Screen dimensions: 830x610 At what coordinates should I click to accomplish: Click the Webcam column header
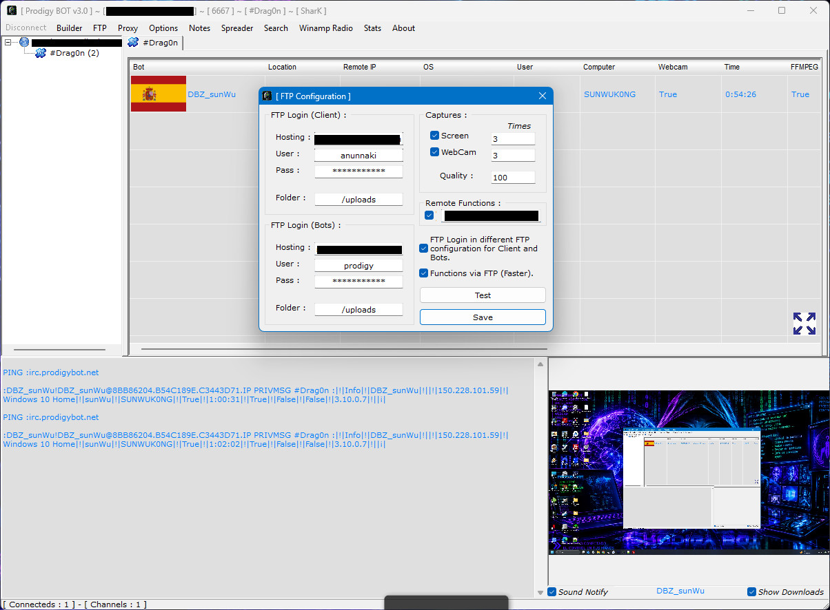click(673, 67)
